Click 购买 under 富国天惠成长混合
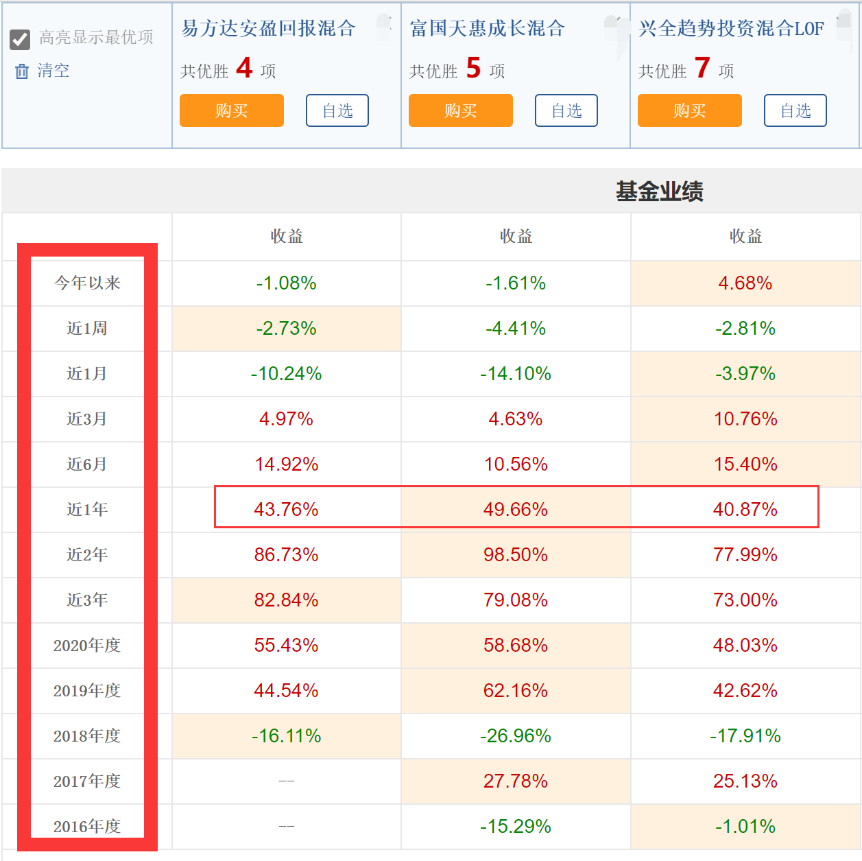Image resolution: width=862 pixels, height=861 pixels. 461,110
